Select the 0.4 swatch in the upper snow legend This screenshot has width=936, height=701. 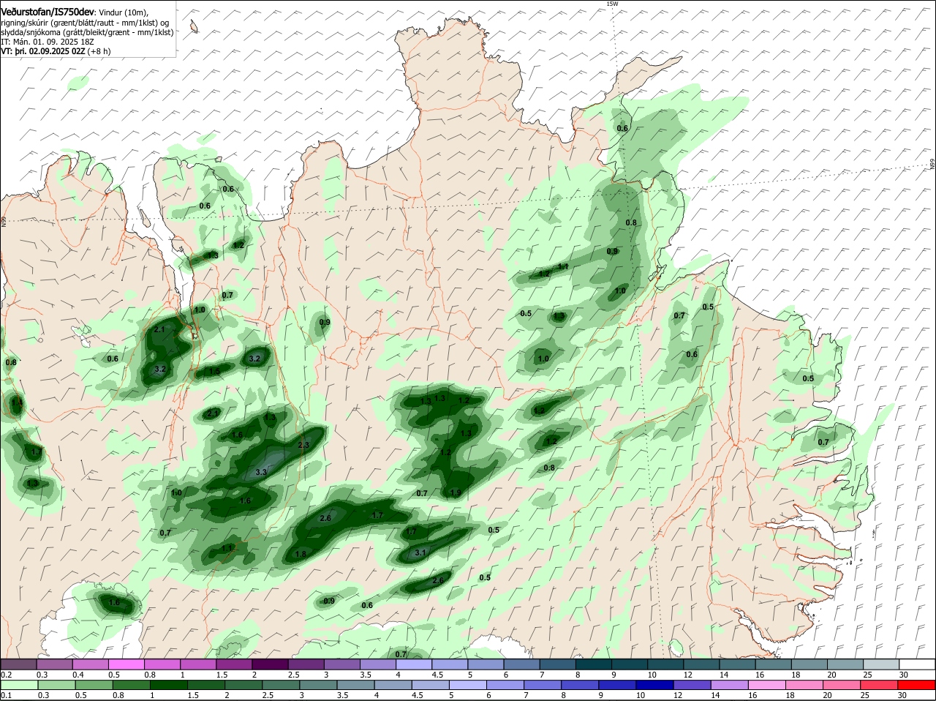tap(90, 664)
